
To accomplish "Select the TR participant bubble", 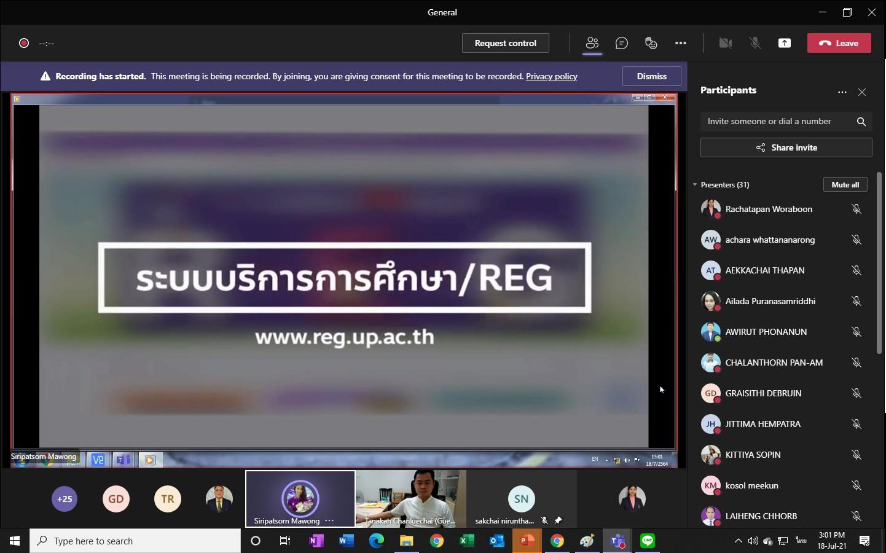I will coord(168,499).
